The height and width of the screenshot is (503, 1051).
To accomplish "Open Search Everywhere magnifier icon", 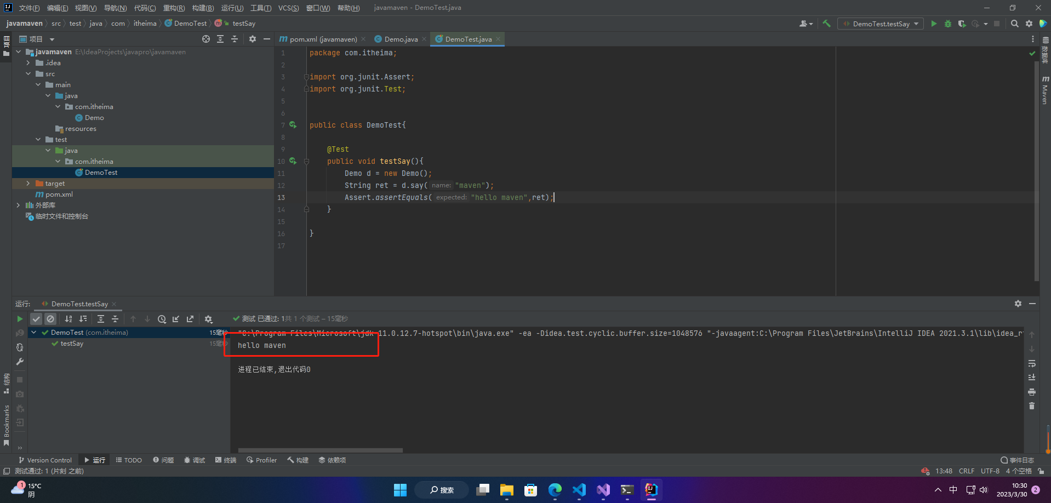I will coord(1015,24).
